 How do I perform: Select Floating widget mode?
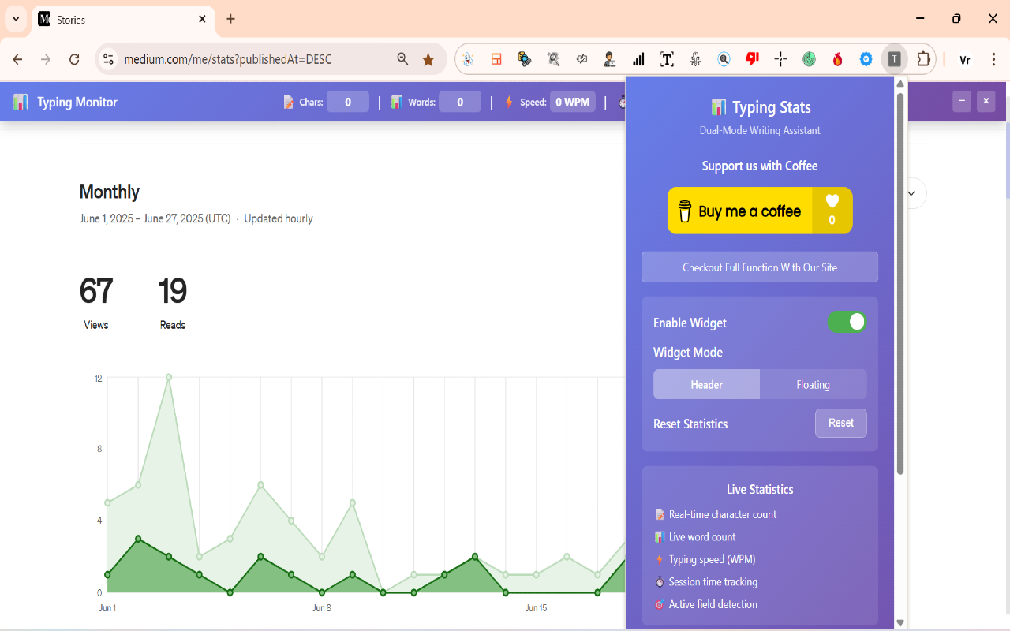(813, 384)
